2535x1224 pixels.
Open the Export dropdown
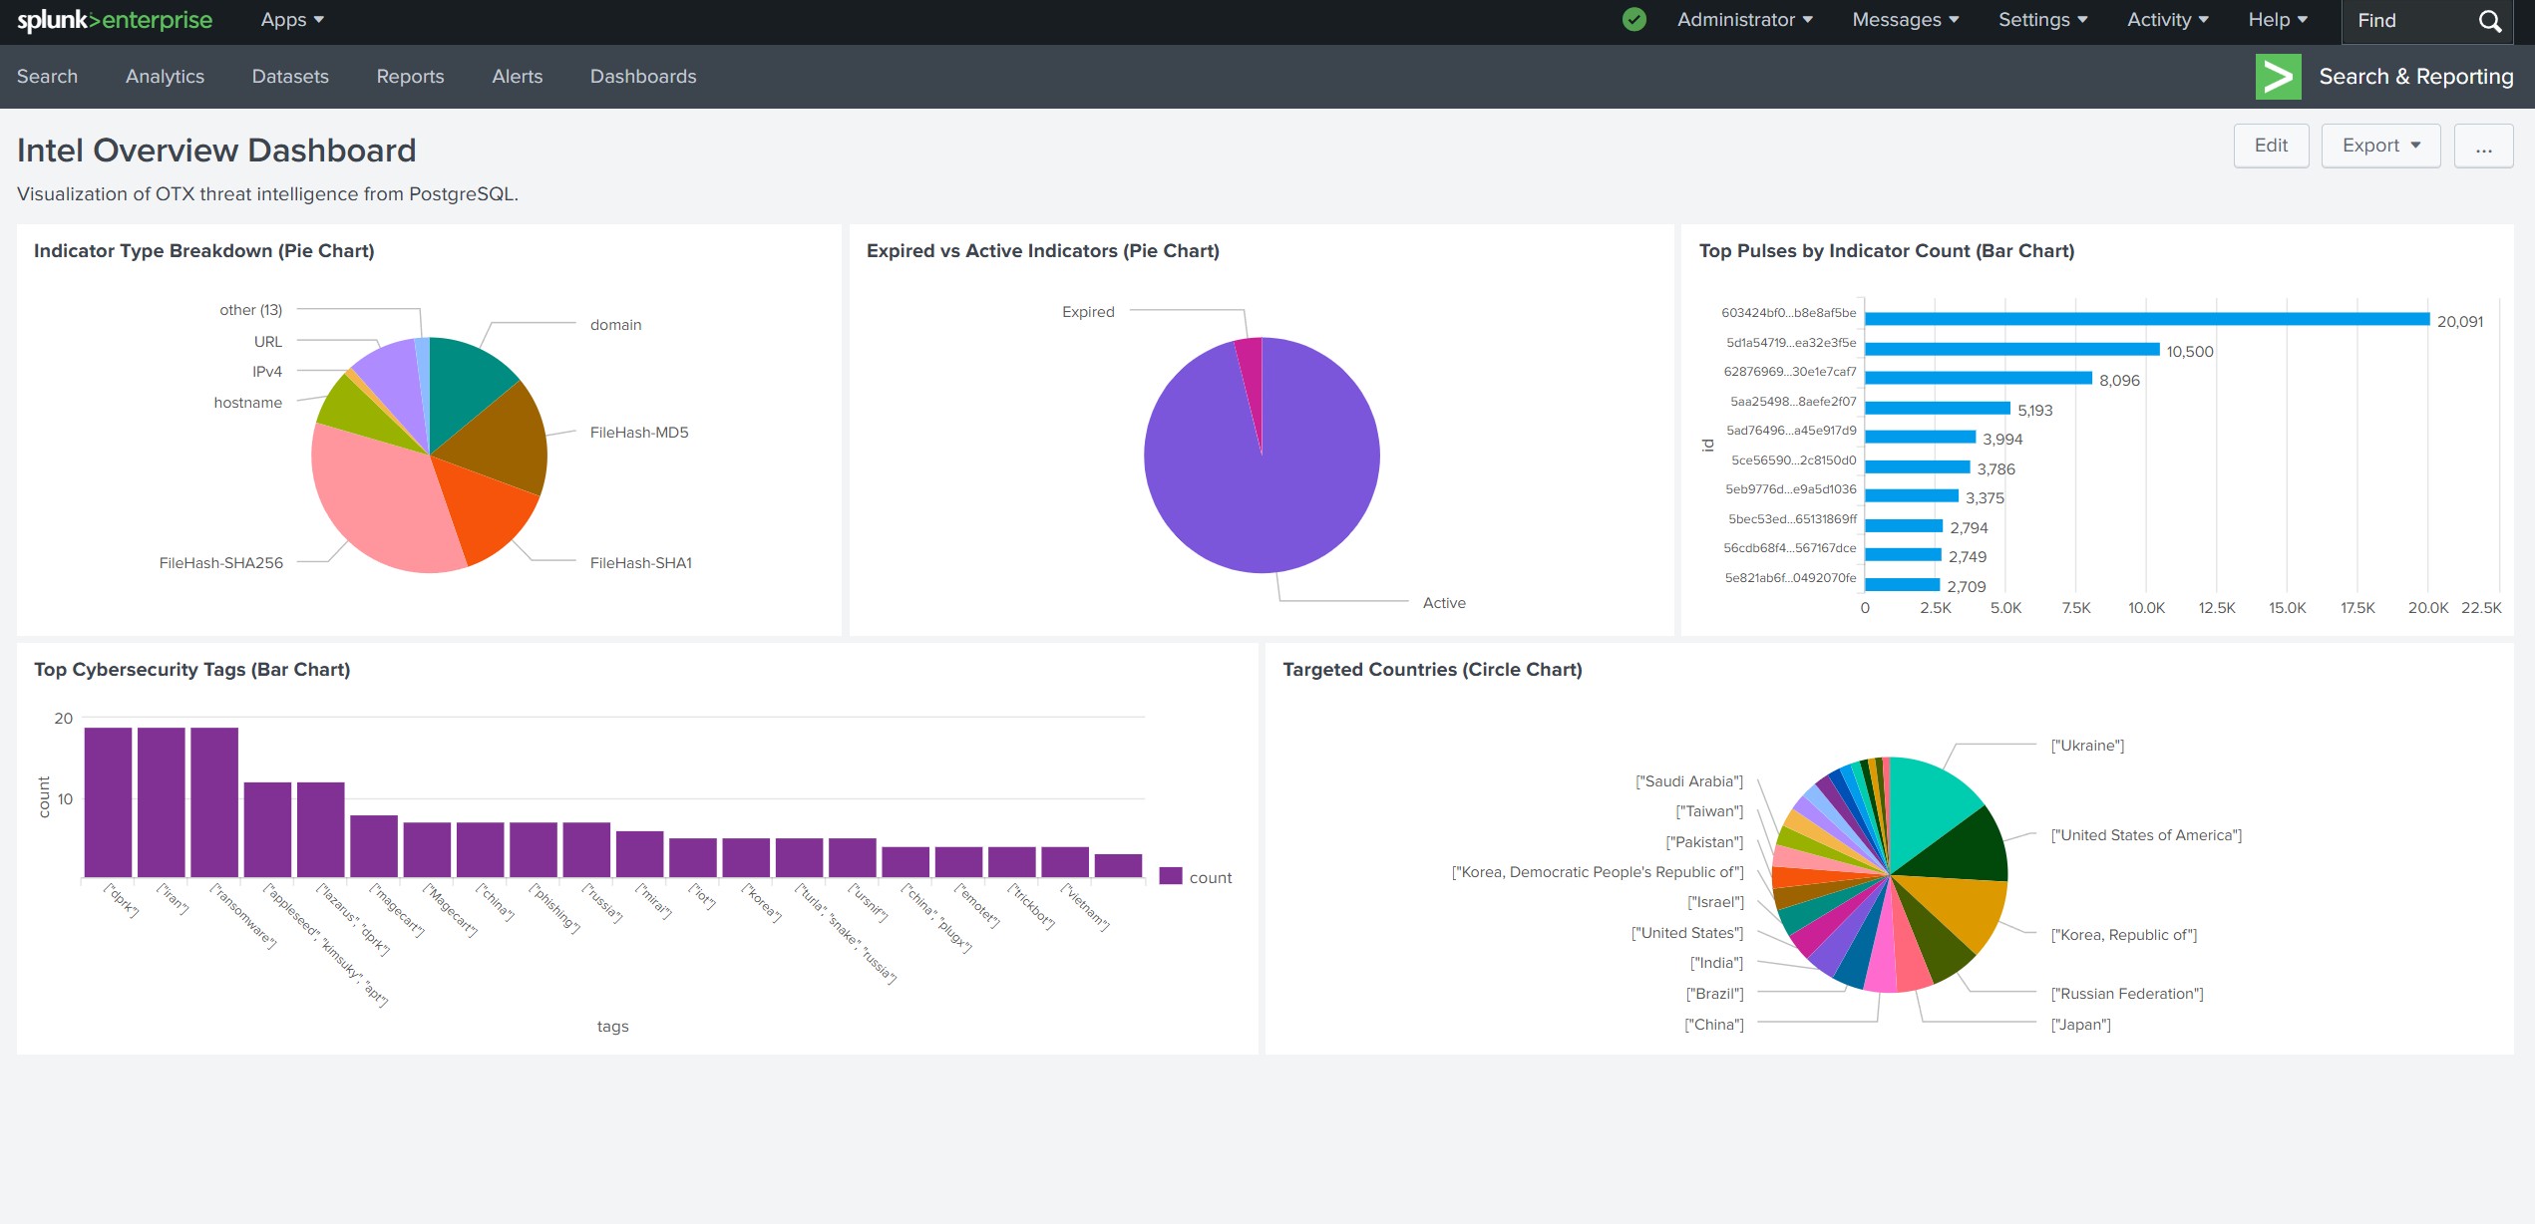(x=2379, y=145)
